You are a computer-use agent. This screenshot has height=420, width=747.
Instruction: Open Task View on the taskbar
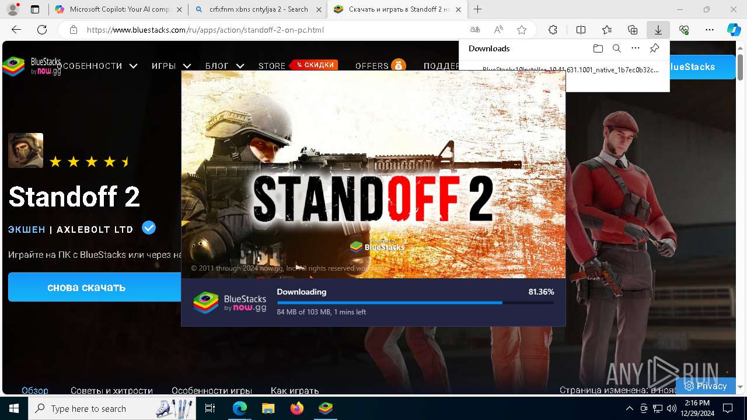pos(210,408)
